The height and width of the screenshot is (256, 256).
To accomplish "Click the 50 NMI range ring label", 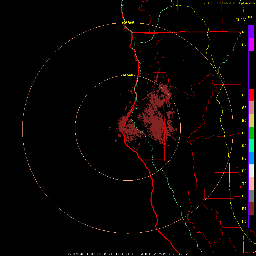I will (128, 75).
